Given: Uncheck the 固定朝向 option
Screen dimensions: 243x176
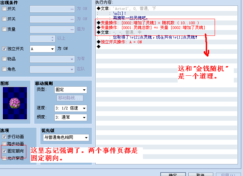Looking at the screenshot, I should coord(4,151).
